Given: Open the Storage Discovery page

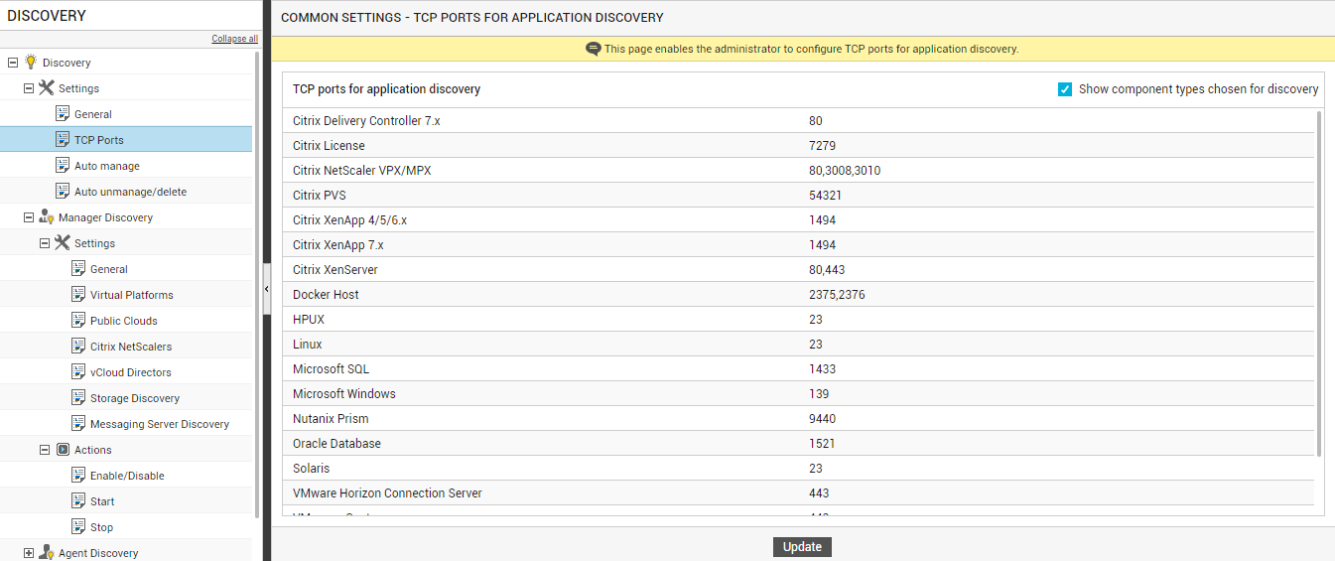Looking at the screenshot, I should click(x=135, y=398).
